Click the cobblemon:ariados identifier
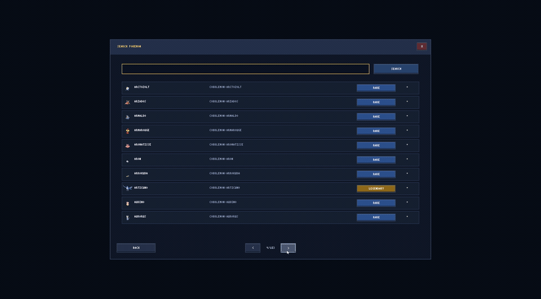Image resolution: width=541 pixels, height=299 pixels. (224, 102)
